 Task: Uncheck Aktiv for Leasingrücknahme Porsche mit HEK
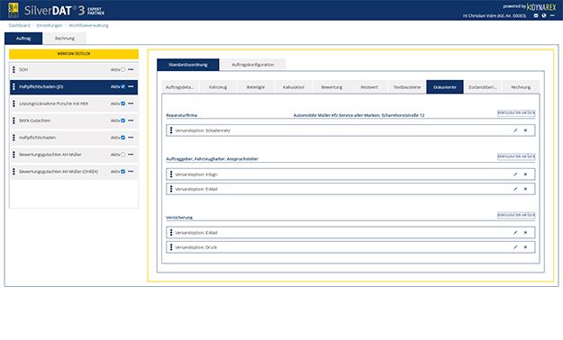pyautogui.click(x=123, y=103)
